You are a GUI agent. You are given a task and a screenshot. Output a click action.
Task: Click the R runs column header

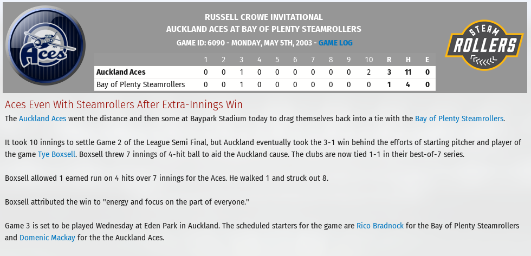tap(389, 60)
